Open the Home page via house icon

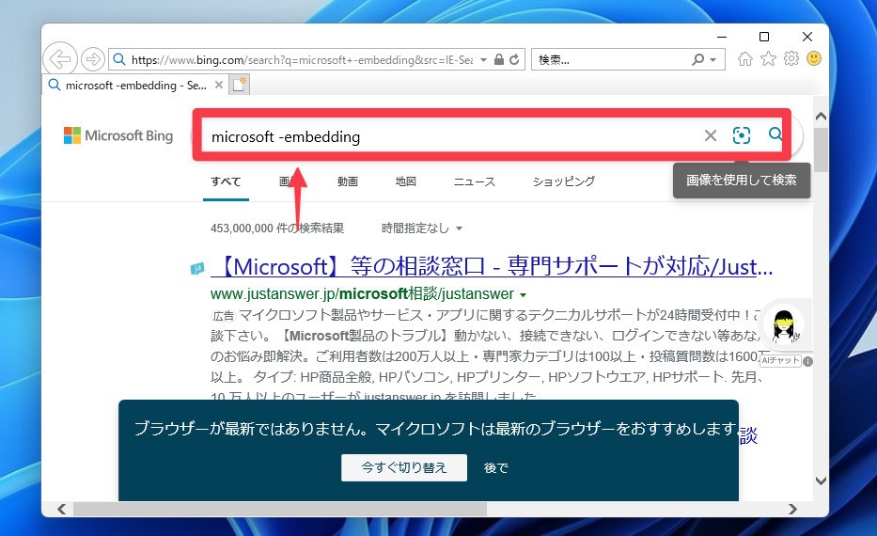pyautogui.click(x=745, y=59)
